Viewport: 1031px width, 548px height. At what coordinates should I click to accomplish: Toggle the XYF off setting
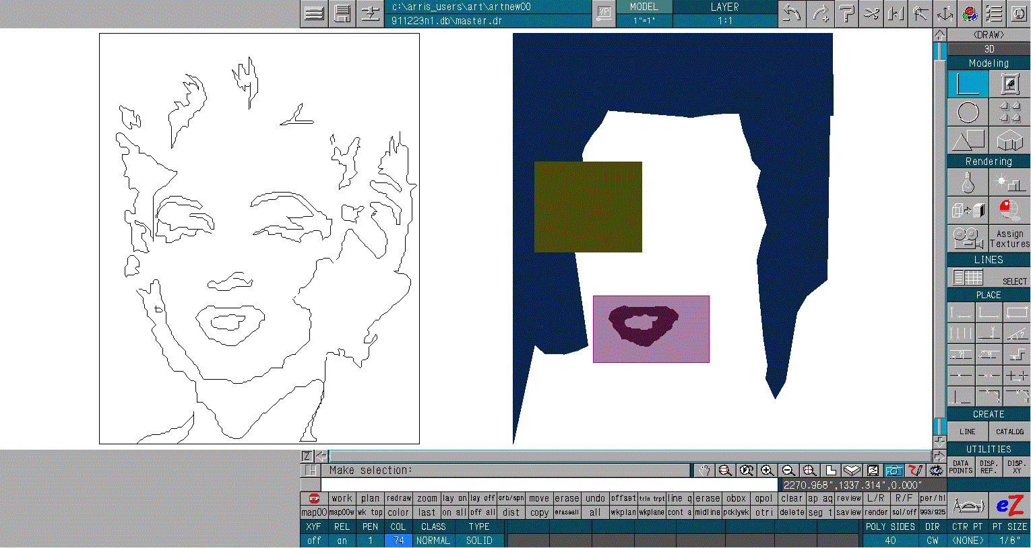click(314, 541)
